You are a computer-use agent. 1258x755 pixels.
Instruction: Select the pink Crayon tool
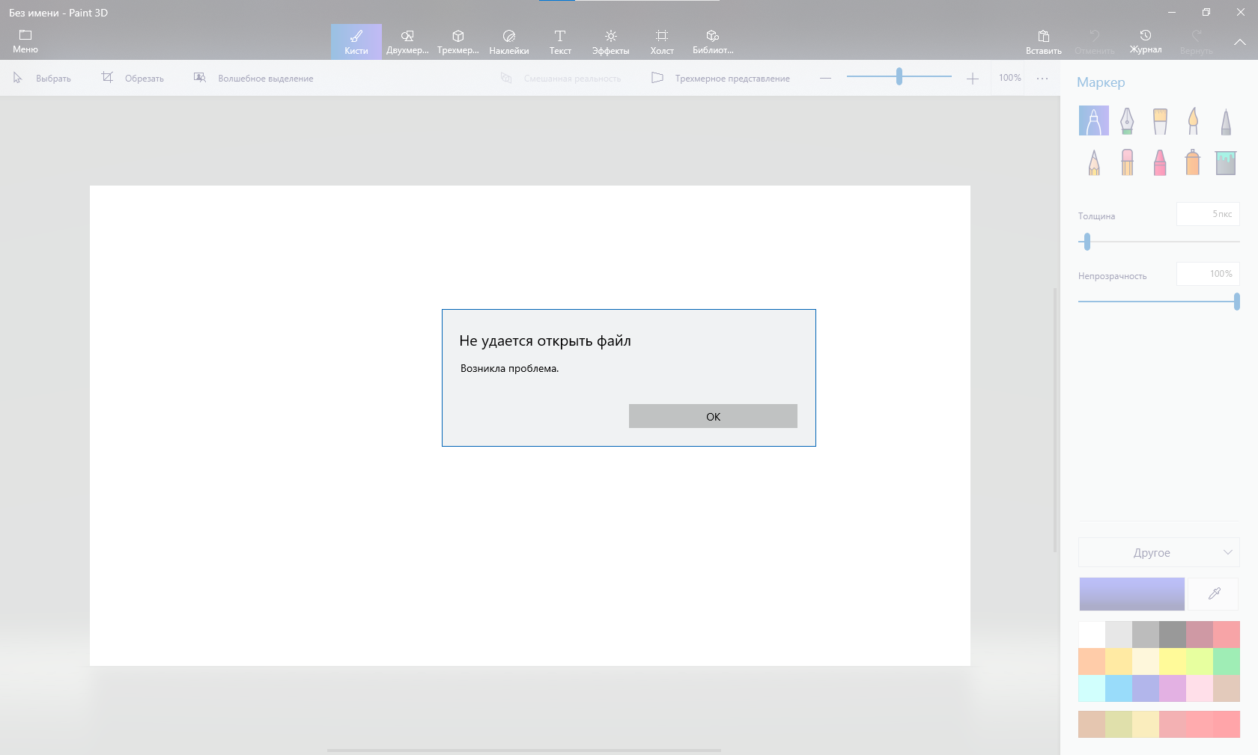(x=1160, y=162)
